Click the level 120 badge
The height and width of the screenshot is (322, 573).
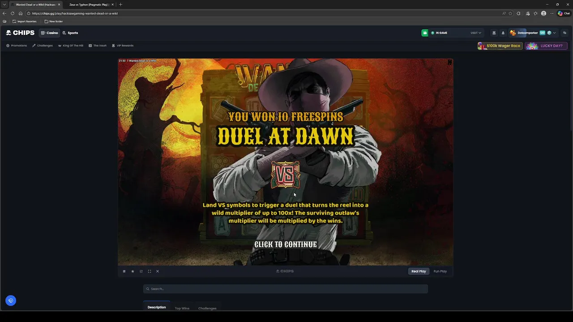(543, 33)
